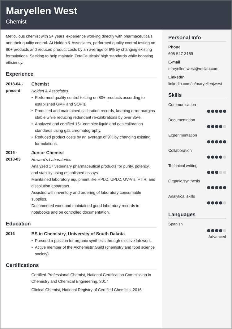Image resolution: width=232 pixels, height=329 pixels.
Task: Click the BS in Chemistry degree title
Action: click(78, 234)
